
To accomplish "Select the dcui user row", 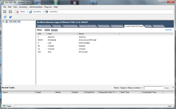I will pos(105,52).
